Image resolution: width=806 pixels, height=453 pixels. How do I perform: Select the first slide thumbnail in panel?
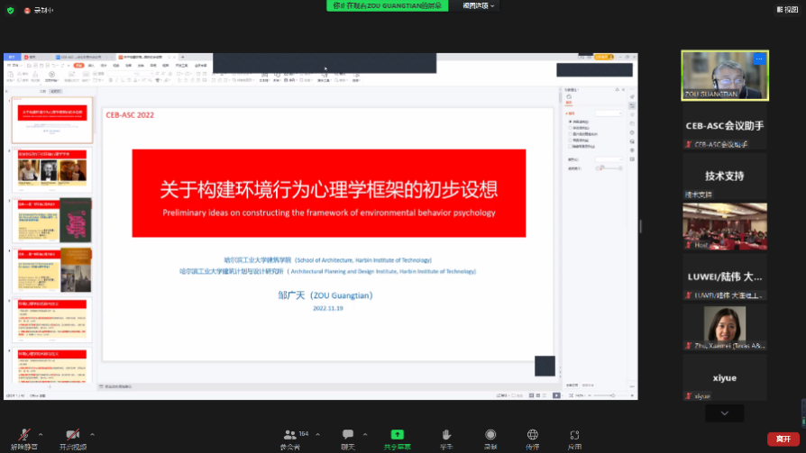click(51, 120)
